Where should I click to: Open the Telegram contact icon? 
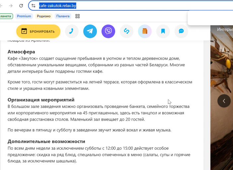coord(90,31)
